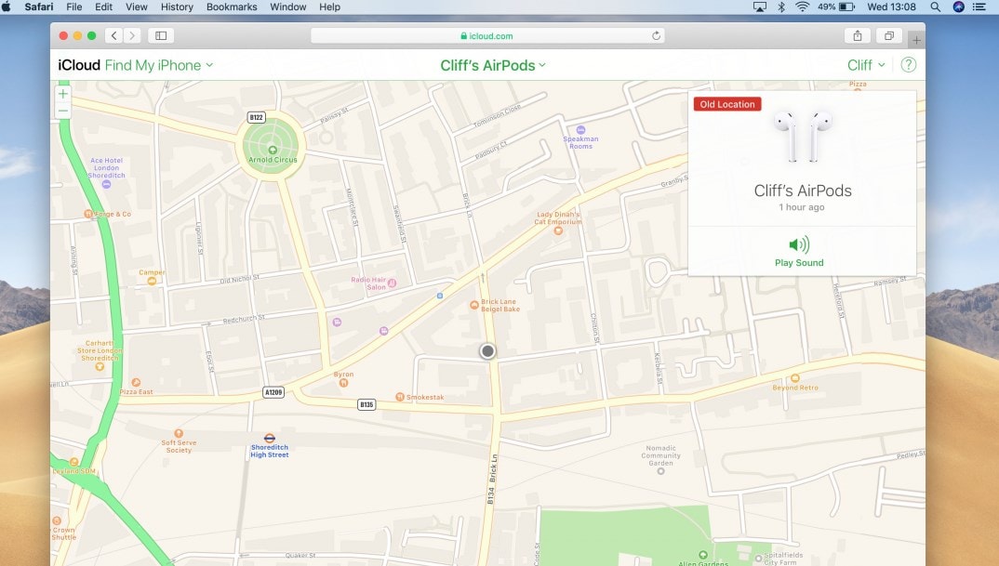Zoom in the map with plus button
999x566 pixels.
63,94
